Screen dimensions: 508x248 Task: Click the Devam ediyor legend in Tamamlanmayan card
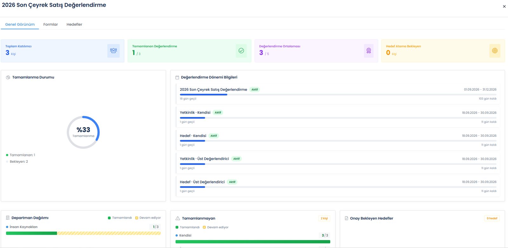(x=216, y=227)
